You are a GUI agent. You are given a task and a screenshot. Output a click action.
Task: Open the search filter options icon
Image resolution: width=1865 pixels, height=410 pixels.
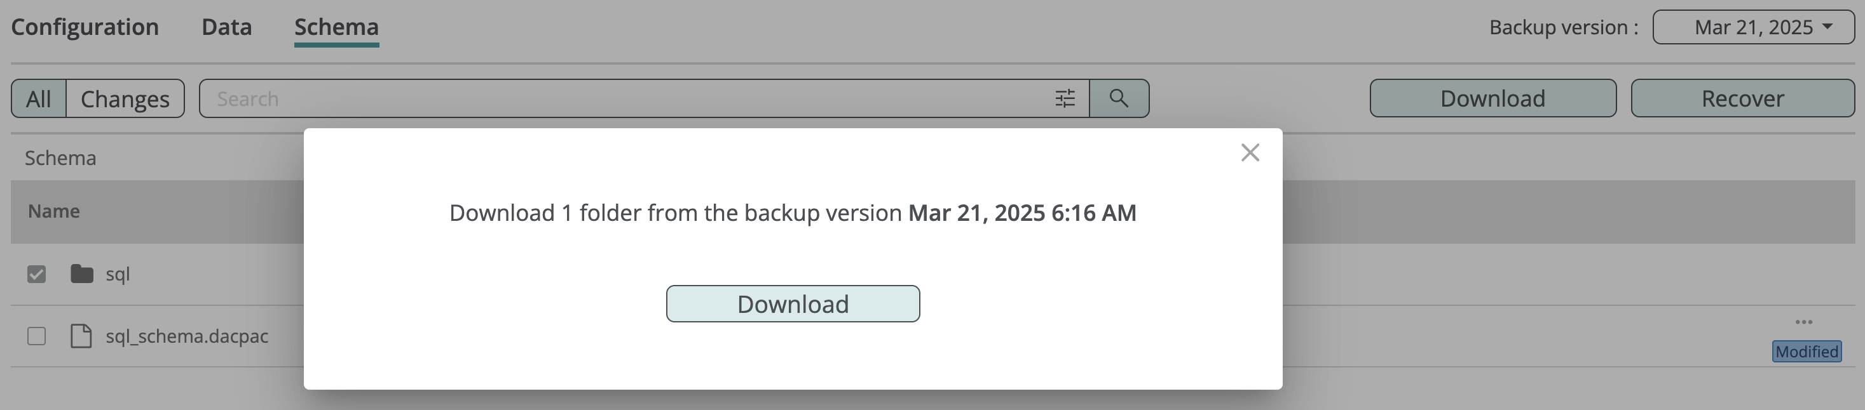click(1064, 98)
